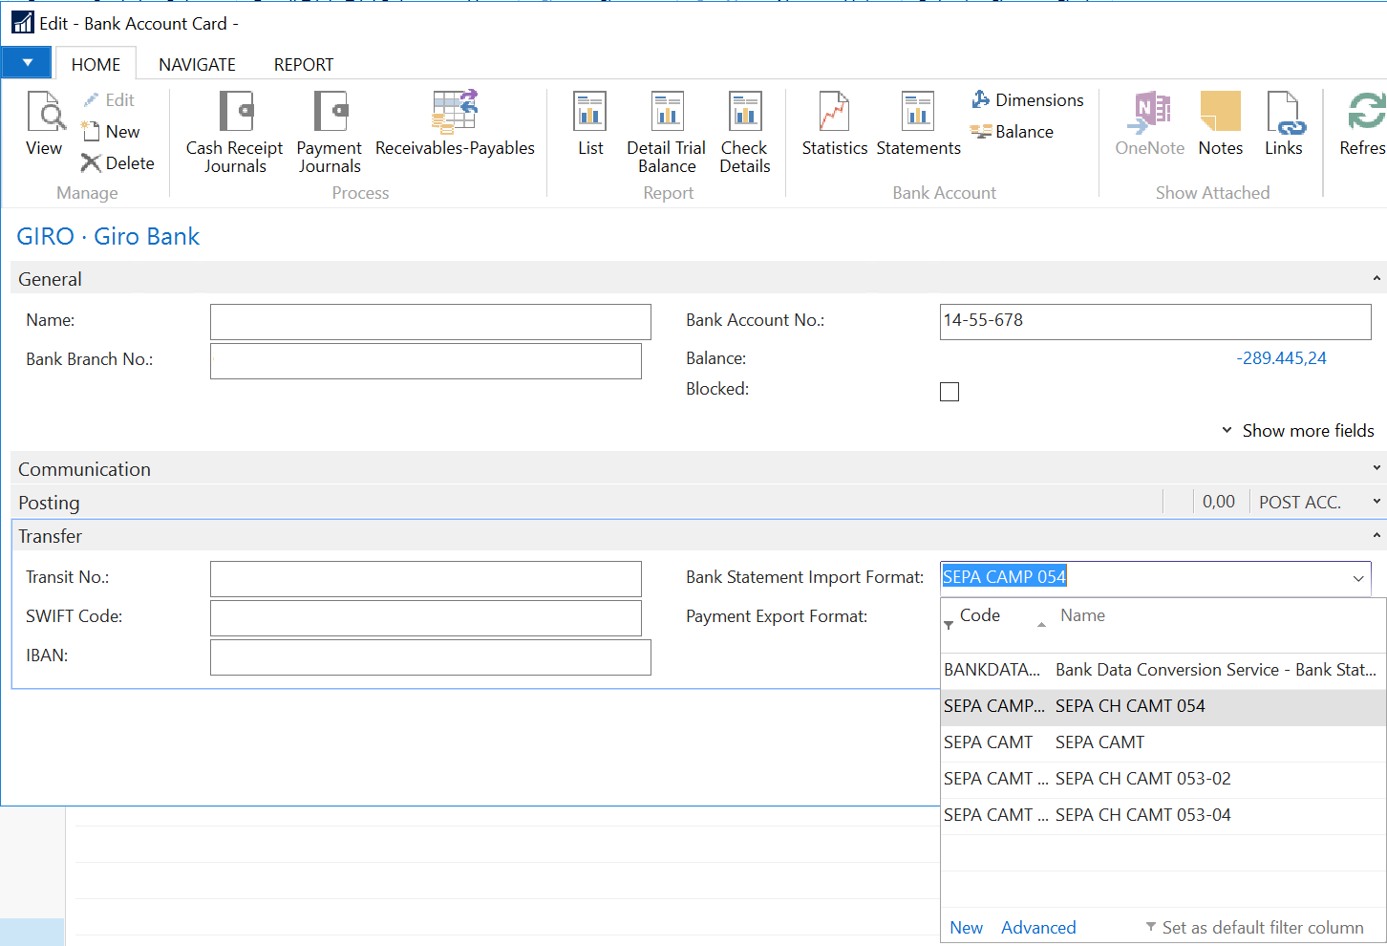This screenshot has width=1387, height=946.
Task: Select BANKDATA Bank Data Conversion Service row
Action: click(1163, 670)
